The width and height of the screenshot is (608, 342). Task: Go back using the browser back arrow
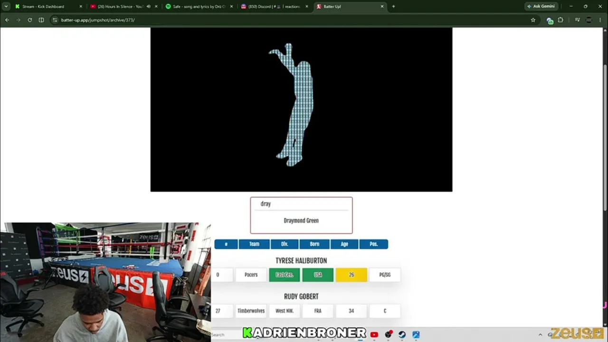pos(7,20)
